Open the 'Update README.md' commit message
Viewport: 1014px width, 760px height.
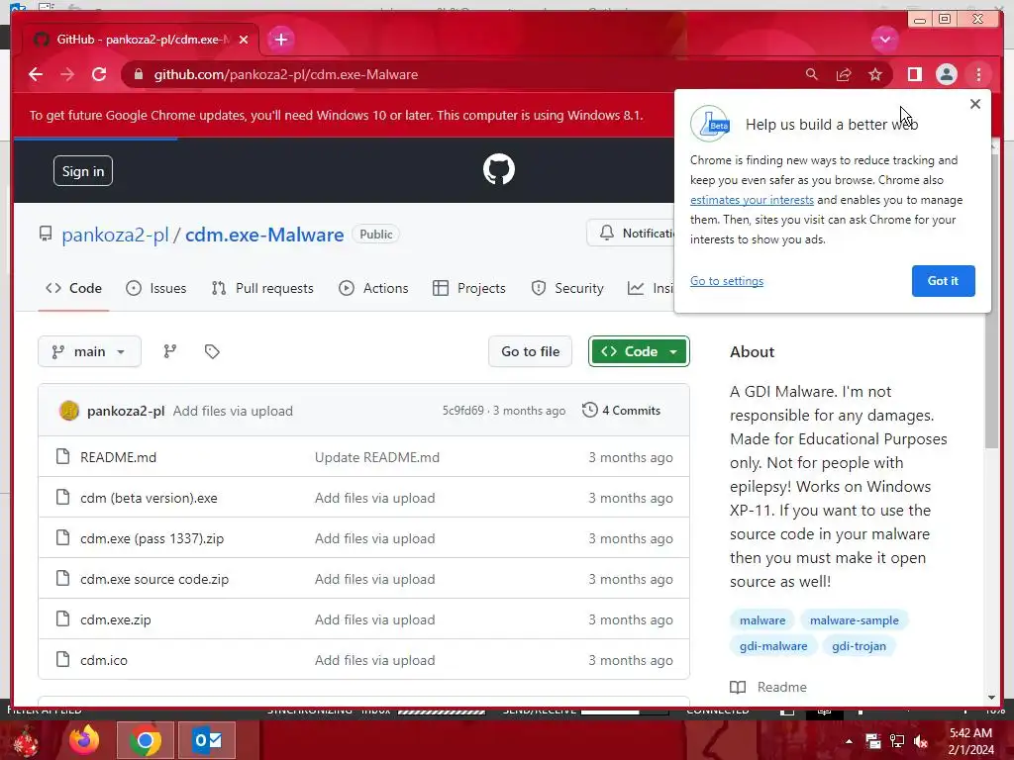pyautogui.click(x=377, y=457)
